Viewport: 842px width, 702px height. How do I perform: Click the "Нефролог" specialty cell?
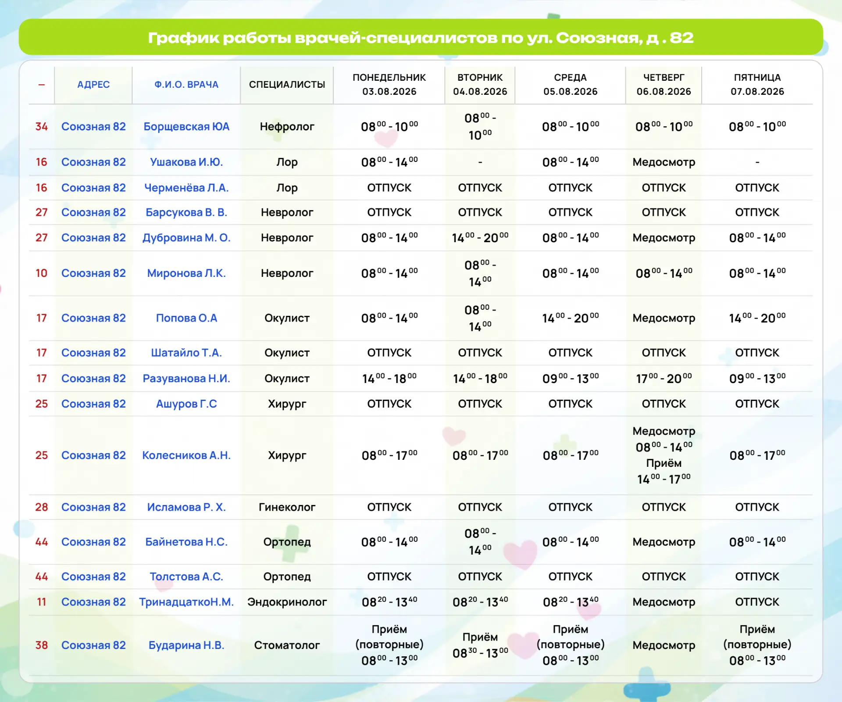point(287,127)
